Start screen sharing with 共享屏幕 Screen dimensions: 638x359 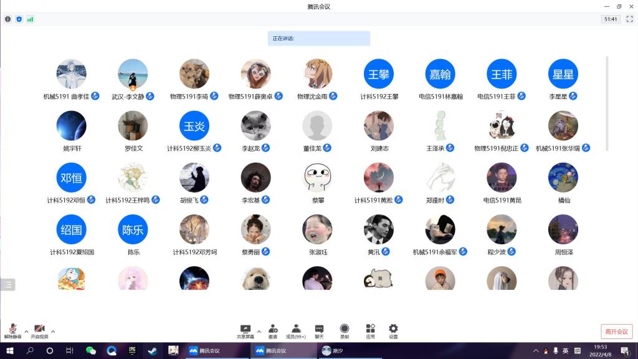coord(245,330)
